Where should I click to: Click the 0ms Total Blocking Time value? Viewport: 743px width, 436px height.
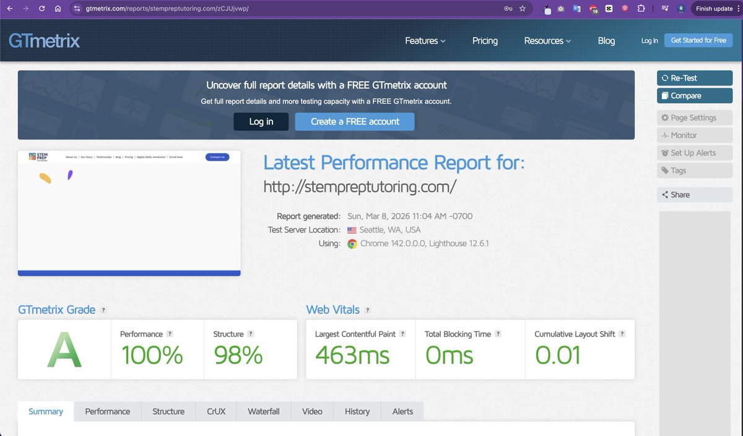point(449,355)
